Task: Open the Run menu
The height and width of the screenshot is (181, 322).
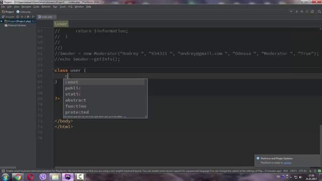Action: pos(55,7)
